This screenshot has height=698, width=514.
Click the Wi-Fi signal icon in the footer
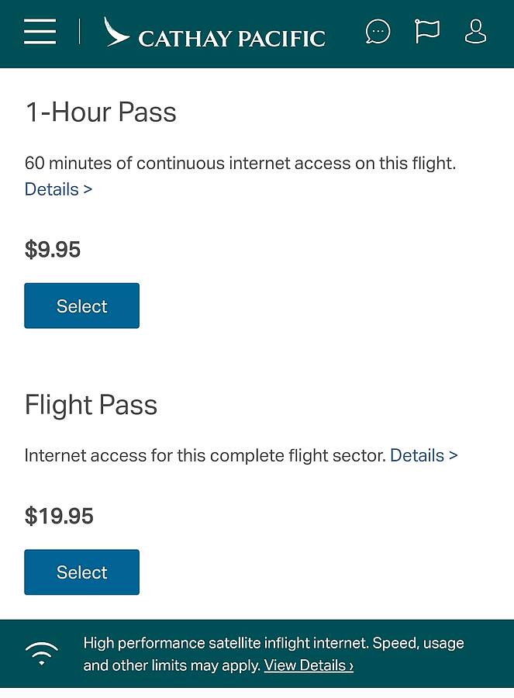[x=43, y=654]
